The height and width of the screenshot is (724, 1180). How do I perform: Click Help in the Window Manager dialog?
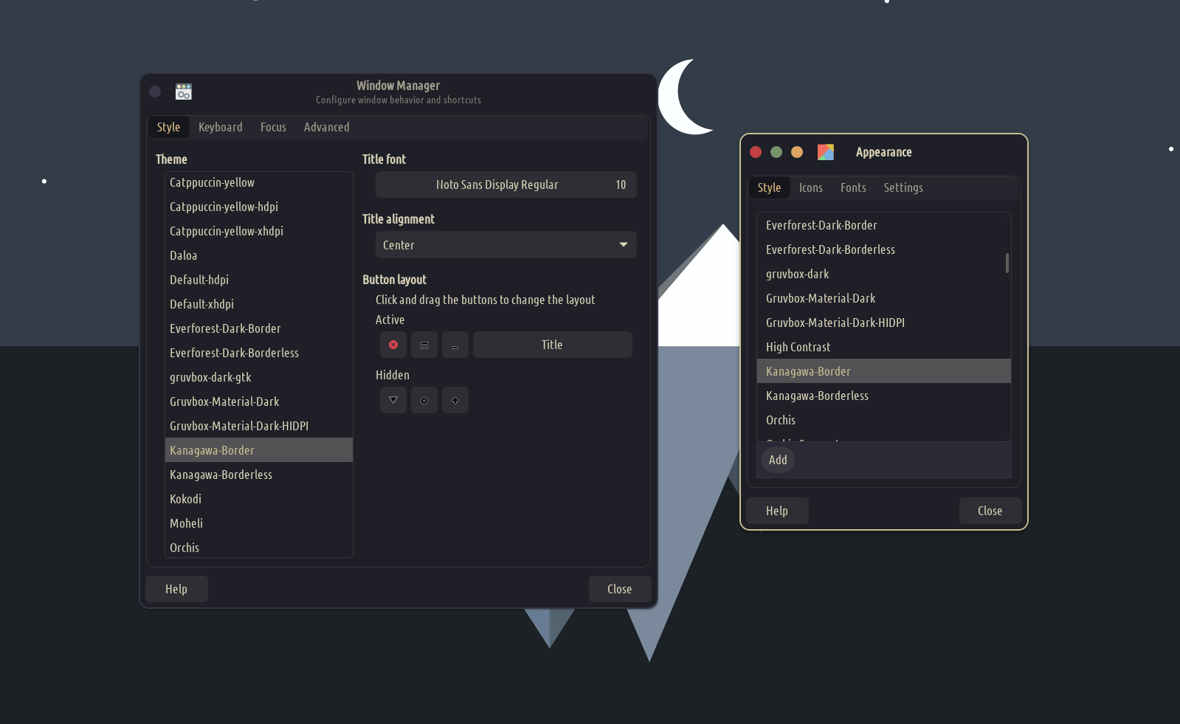(176, 589)
